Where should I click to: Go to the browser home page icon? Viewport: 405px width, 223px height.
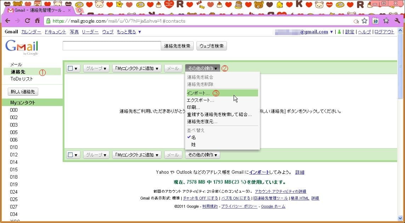point(37,21)
